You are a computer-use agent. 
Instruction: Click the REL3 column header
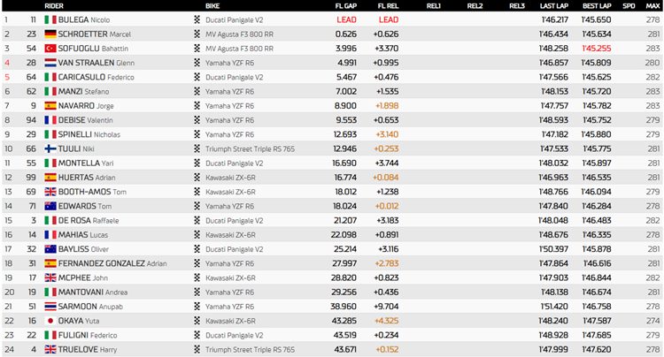click(517, 6)
